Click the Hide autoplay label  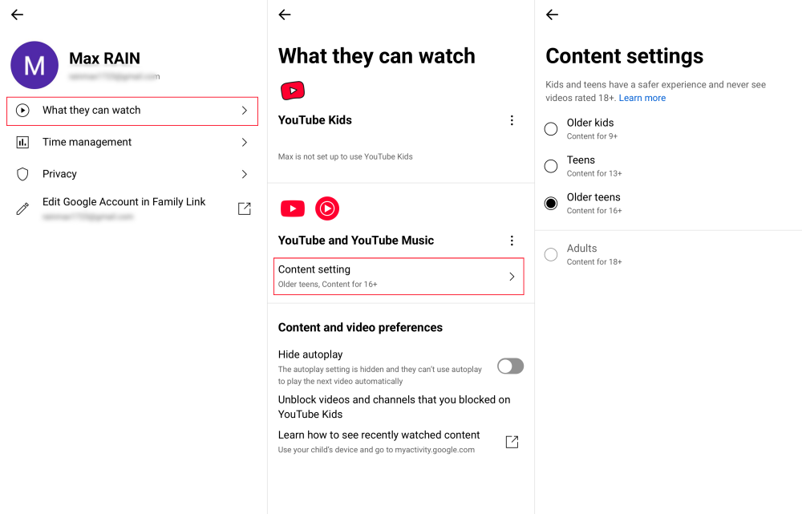pos(310,354)
